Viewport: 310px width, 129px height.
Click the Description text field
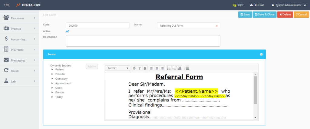(143, 41)
